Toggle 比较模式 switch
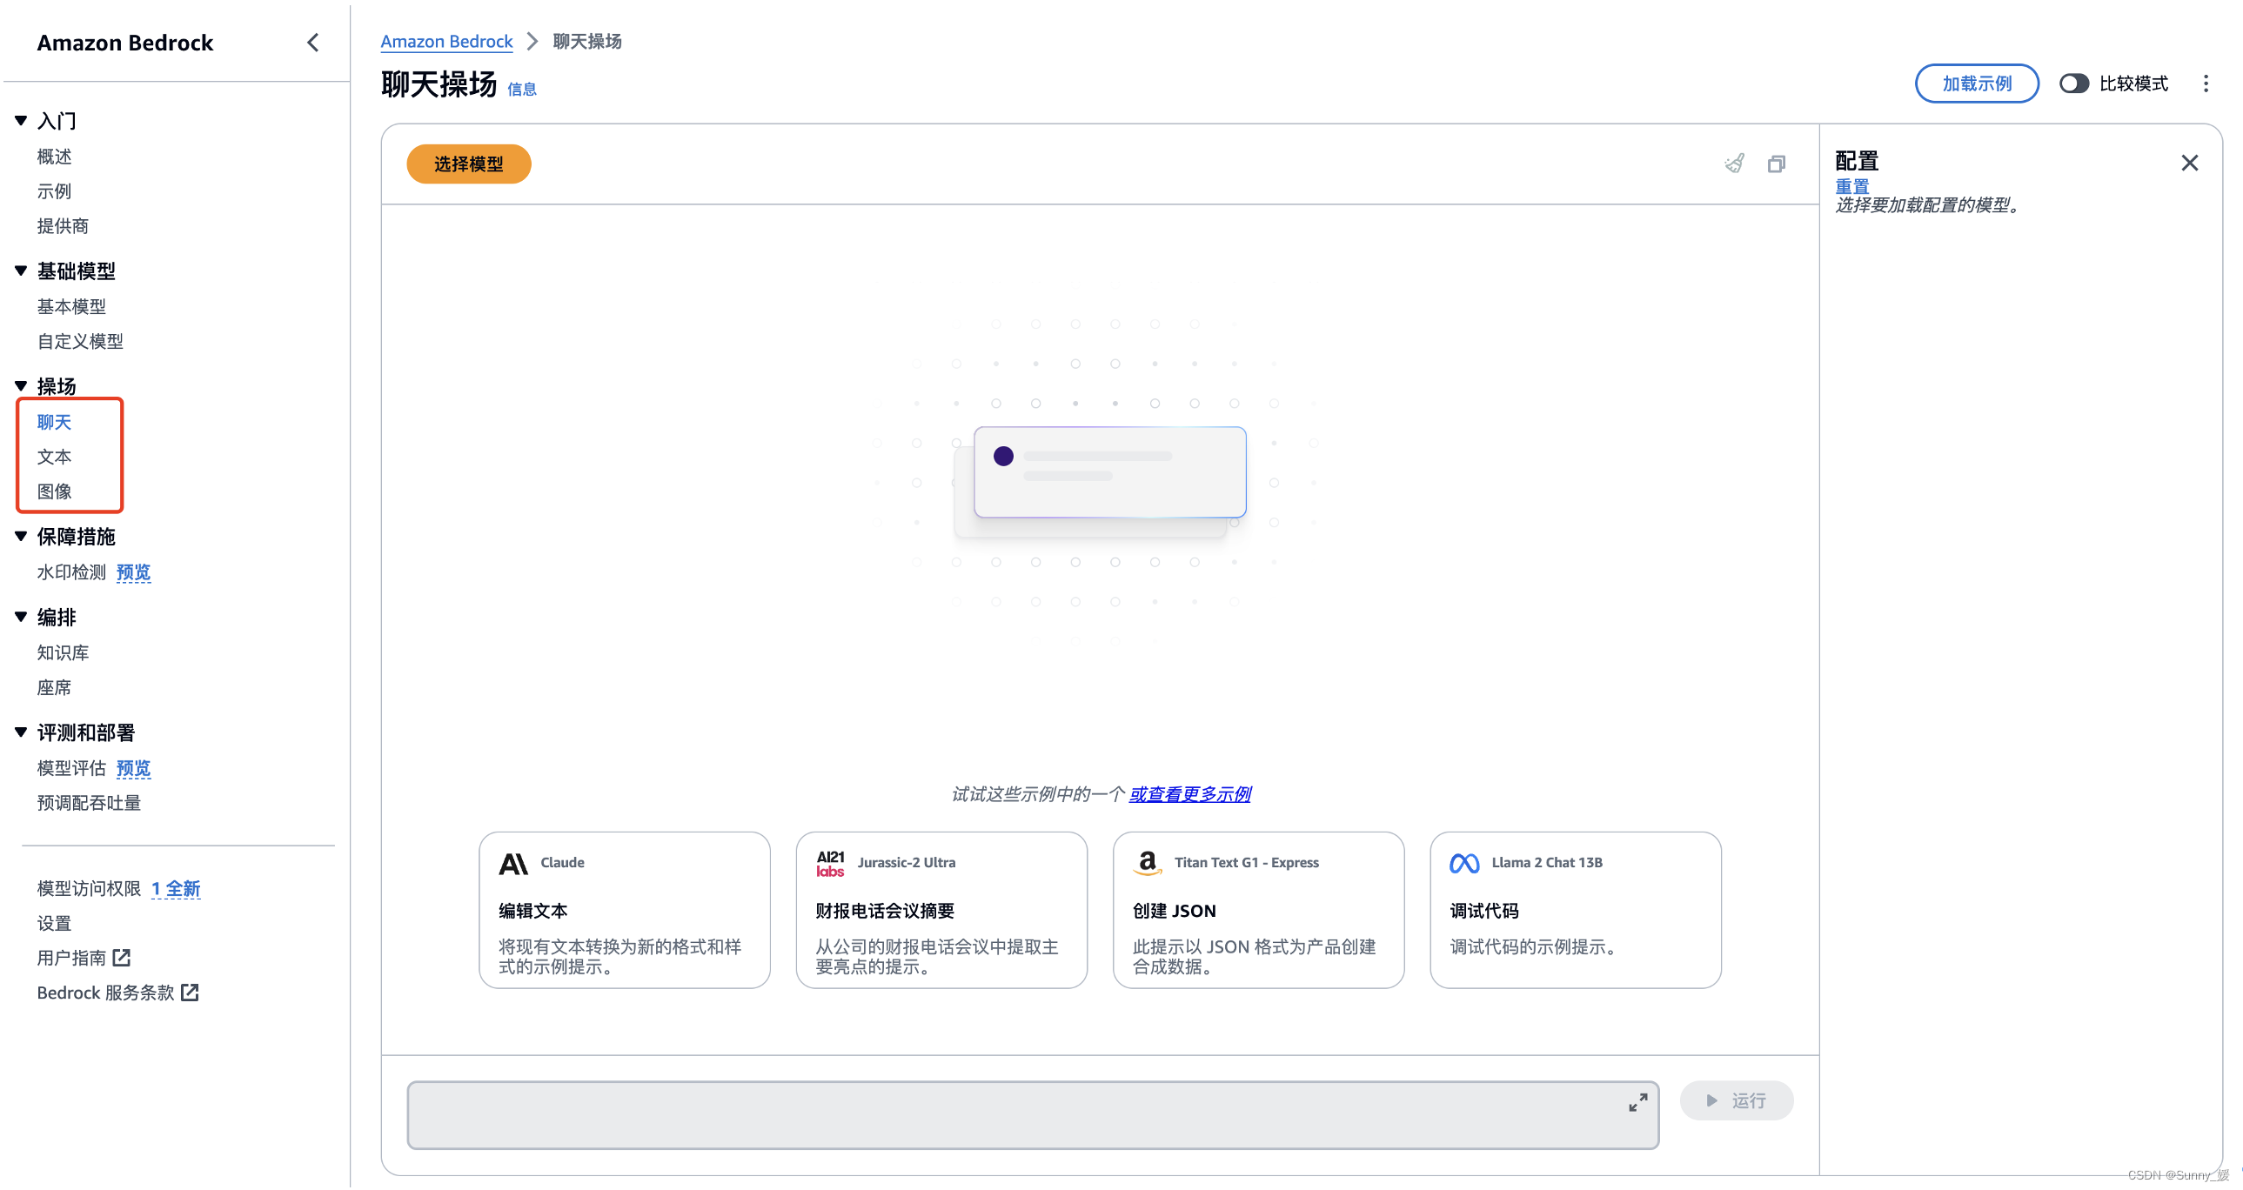Image resolution: width=2243 pixels, height=1190 pixels. (x=2073, y=84)
